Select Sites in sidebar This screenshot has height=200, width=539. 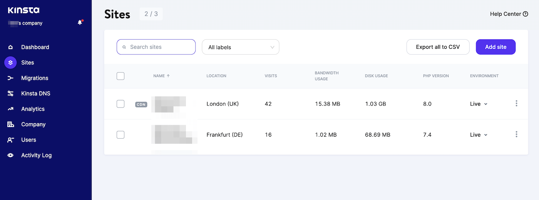pyautogui.click(x=27, y=63)
